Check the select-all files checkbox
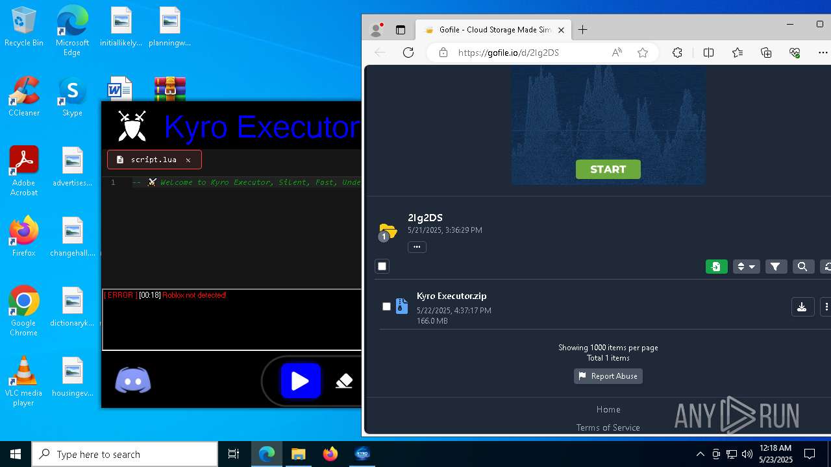 [382, 266]
